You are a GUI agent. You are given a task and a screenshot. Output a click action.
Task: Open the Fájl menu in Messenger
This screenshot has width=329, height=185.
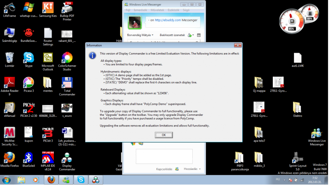[128, 10]
